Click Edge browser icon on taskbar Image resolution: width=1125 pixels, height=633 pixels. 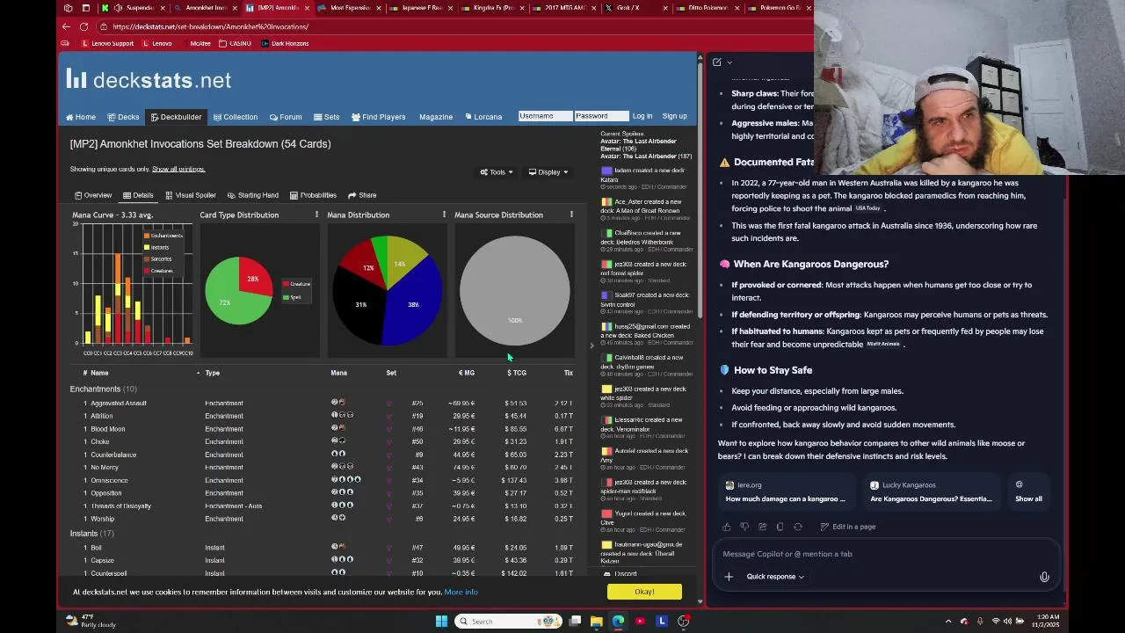click(x=618, y=622)
